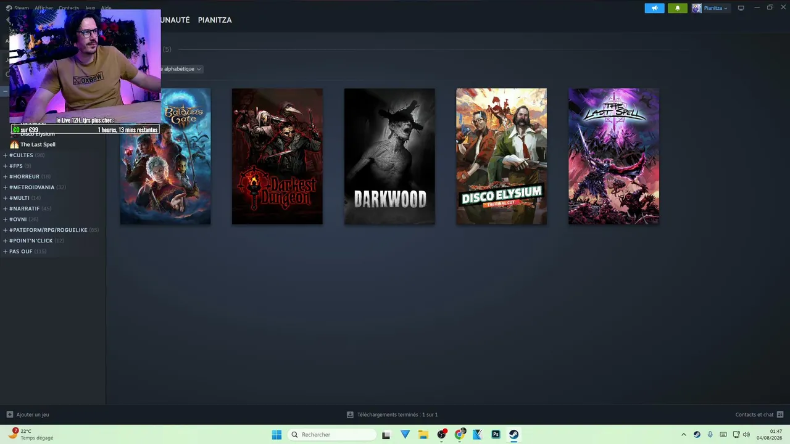Open the PIANITZA profile tab

[x=215, y=20]
